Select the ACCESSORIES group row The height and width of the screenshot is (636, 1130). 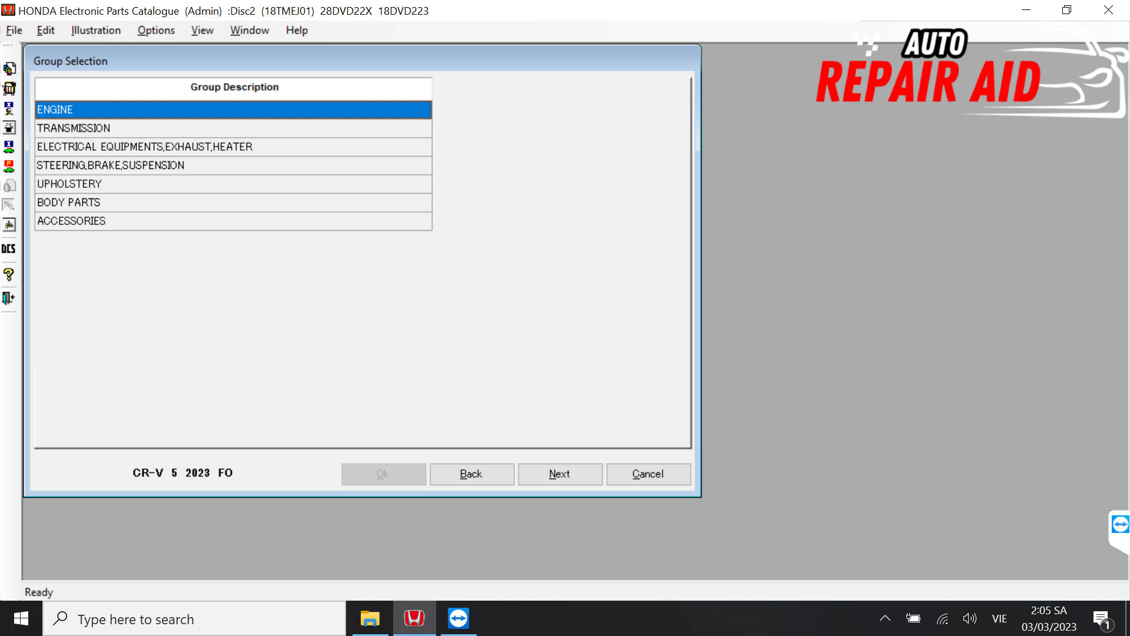click(234, 221)
